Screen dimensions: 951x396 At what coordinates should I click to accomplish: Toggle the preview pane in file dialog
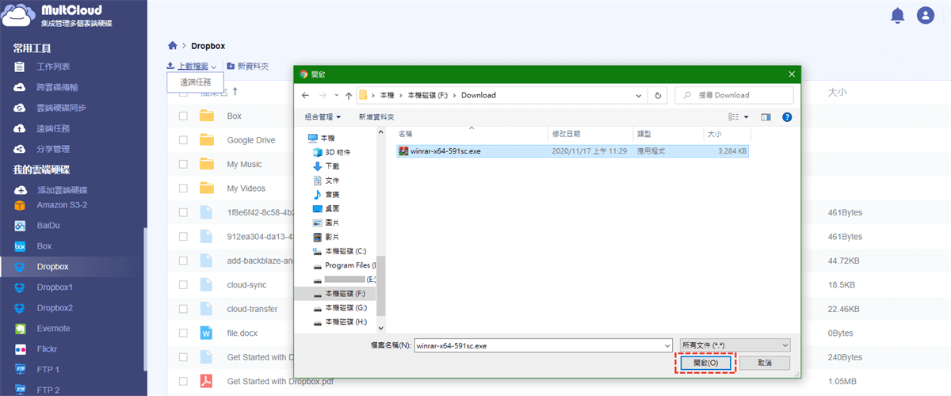click(x=766, y=116)
